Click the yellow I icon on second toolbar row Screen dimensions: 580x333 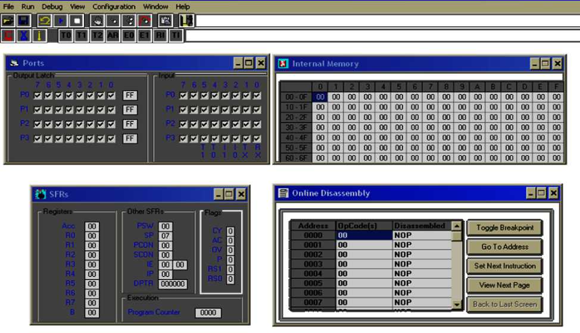(39, 36)
